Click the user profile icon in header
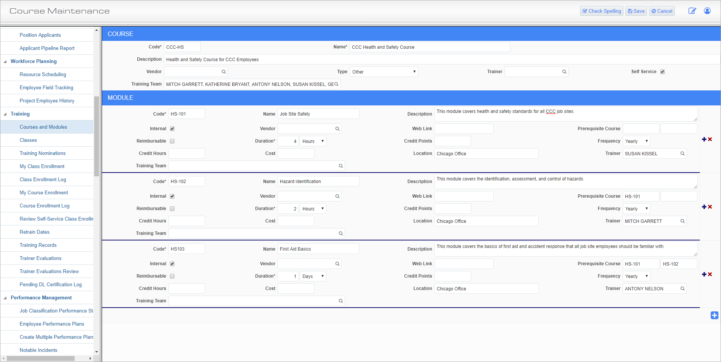 707,11
